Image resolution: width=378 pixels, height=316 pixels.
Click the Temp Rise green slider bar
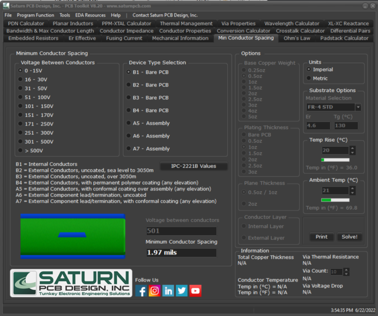coord(335,160)
